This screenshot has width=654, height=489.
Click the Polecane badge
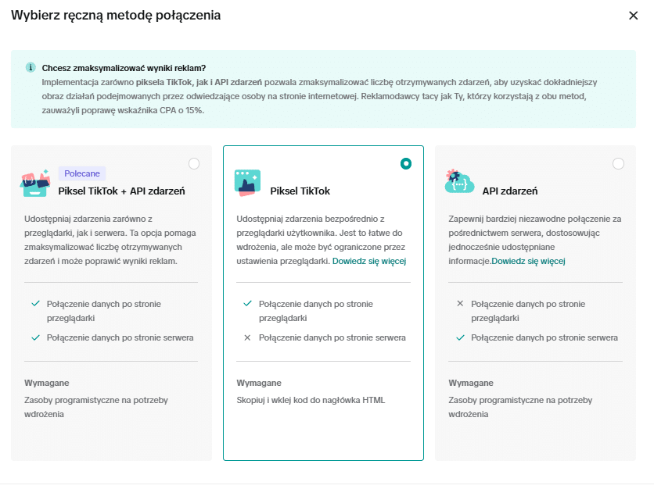[82, 173]
